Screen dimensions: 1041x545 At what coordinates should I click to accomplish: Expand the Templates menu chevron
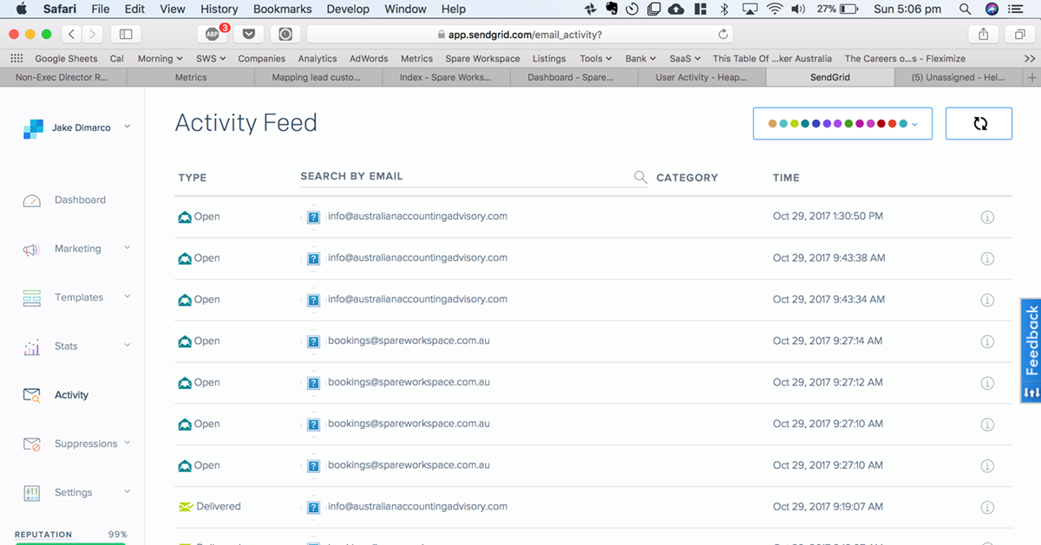128,297
